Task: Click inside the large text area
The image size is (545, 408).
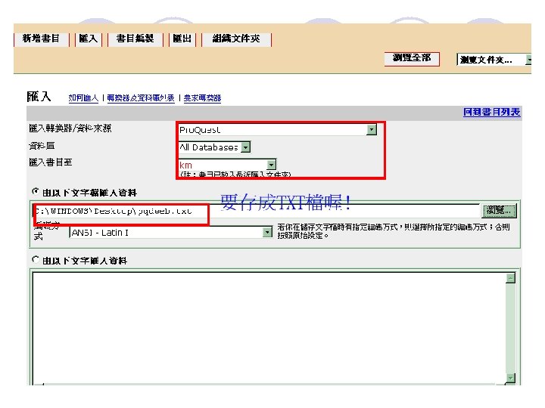Action: [x=269, y=328]
